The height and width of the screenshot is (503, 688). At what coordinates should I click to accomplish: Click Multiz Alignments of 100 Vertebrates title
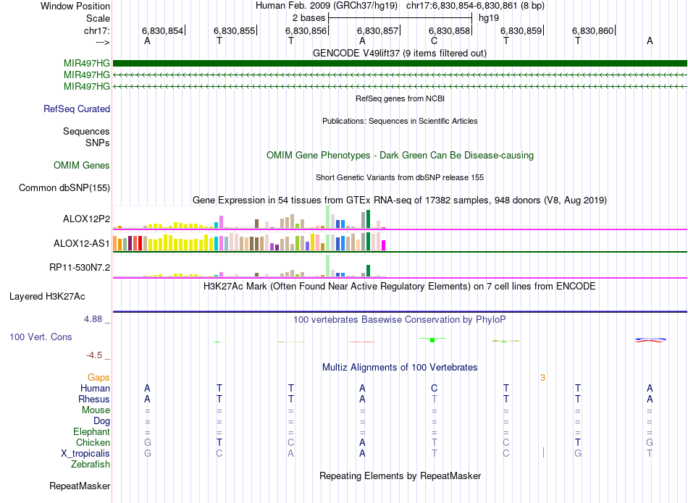click(x=400, y=368)
